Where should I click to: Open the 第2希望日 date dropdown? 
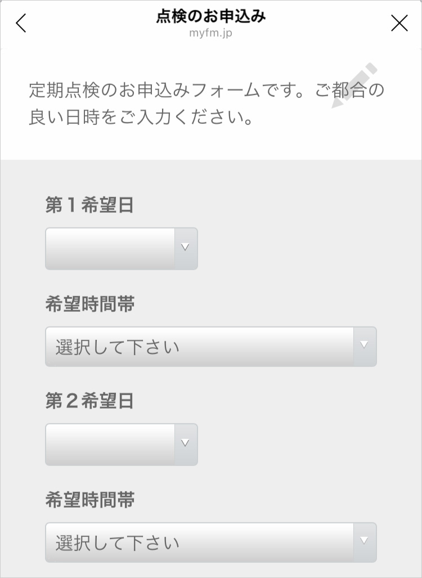pos(122,445)
